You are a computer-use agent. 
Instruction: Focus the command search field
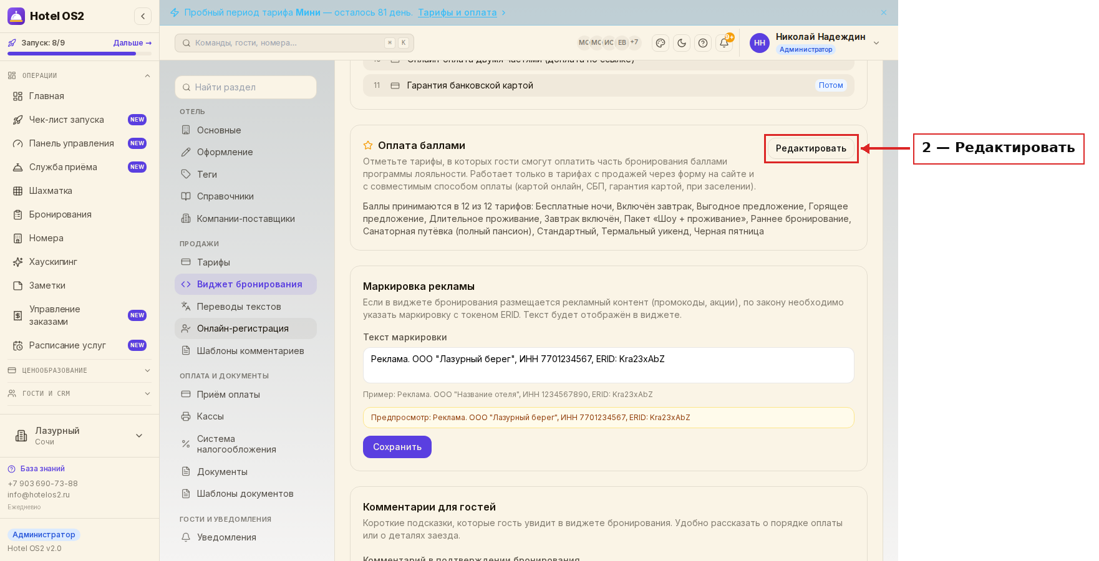[x=294, y=43]
